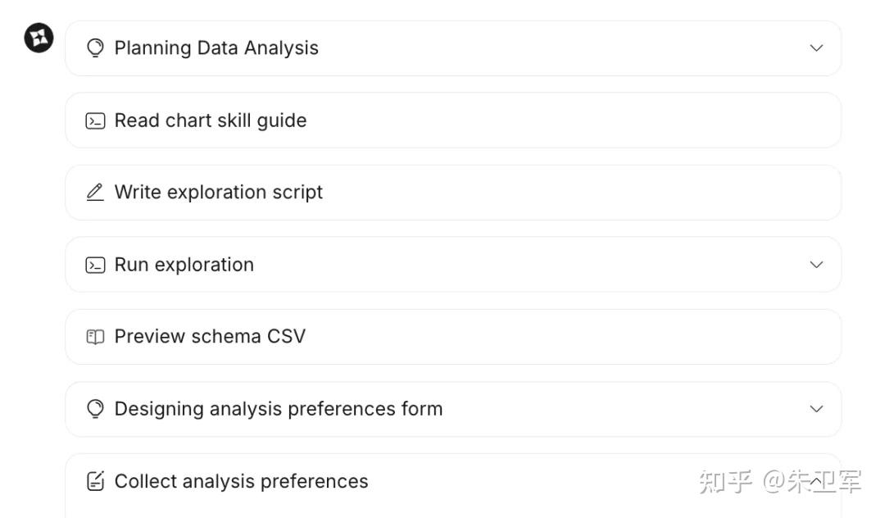The height and width of the screenshot is (518, 885).
Task: Click the terminal icon beside Run exploration
Action: coord(95,265)
